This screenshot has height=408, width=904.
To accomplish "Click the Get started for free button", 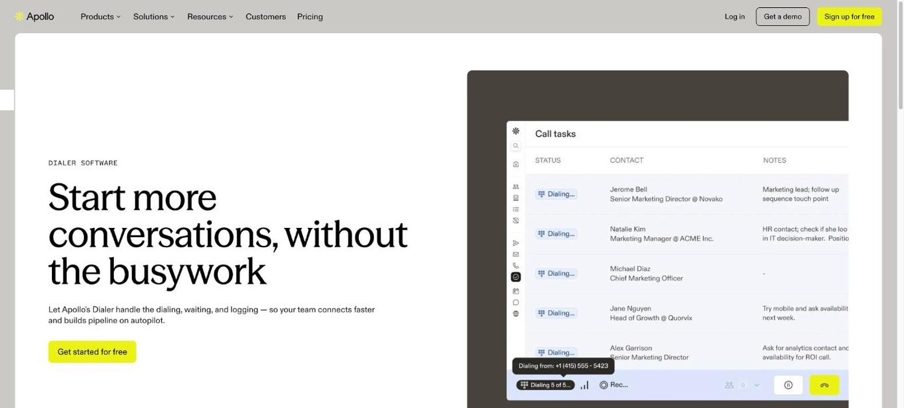I will pos(92,352).
